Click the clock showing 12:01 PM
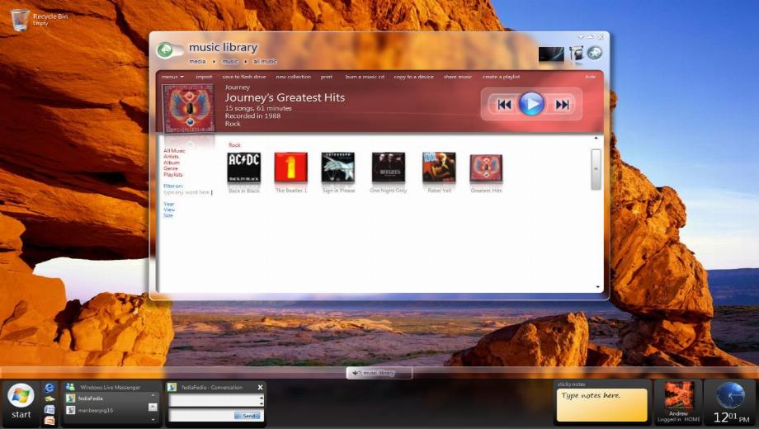This screenshot has height=429, width=759. click(x=731, y=403)
